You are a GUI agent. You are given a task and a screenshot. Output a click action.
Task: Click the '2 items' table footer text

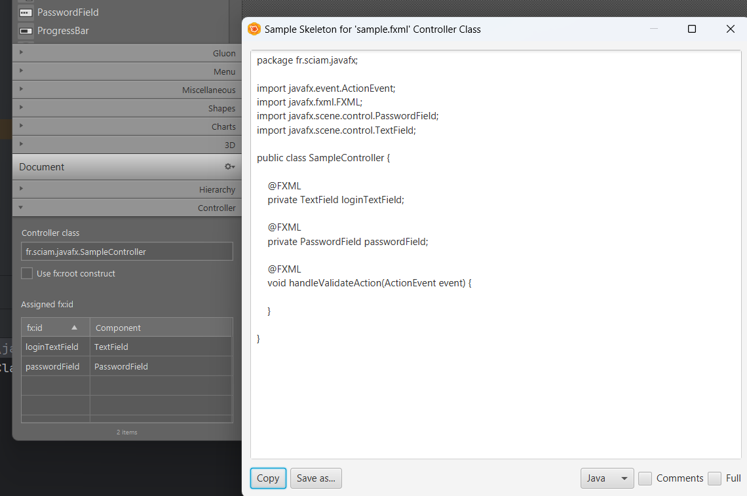tap(126, 432)
